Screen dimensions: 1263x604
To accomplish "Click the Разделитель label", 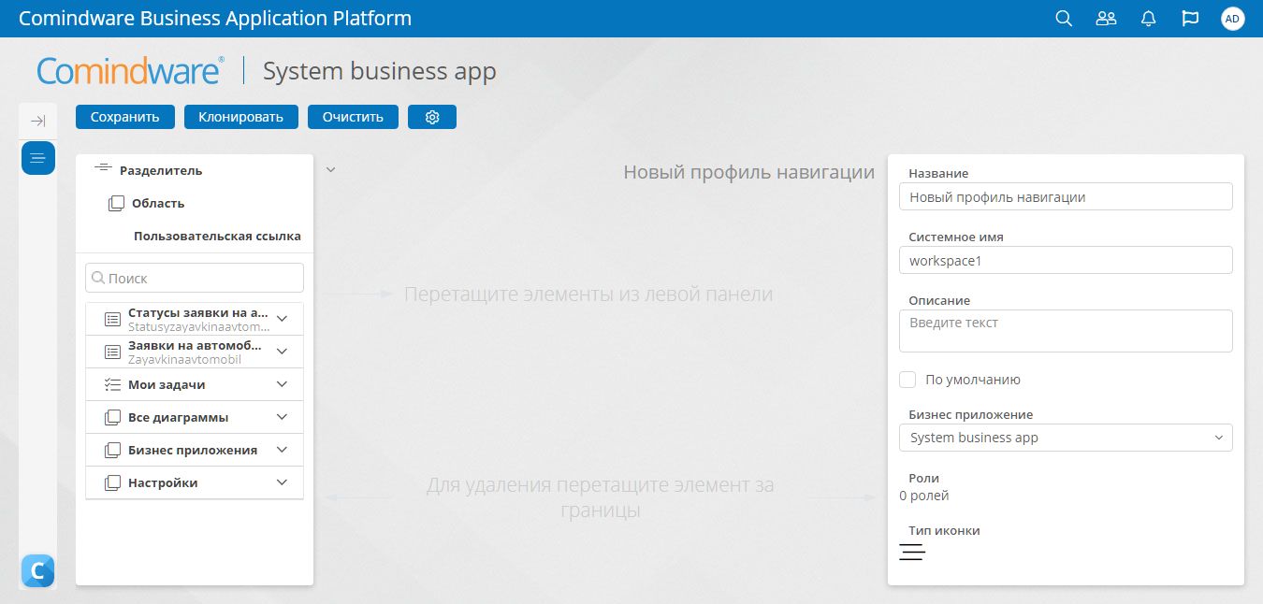I will 161,170.
